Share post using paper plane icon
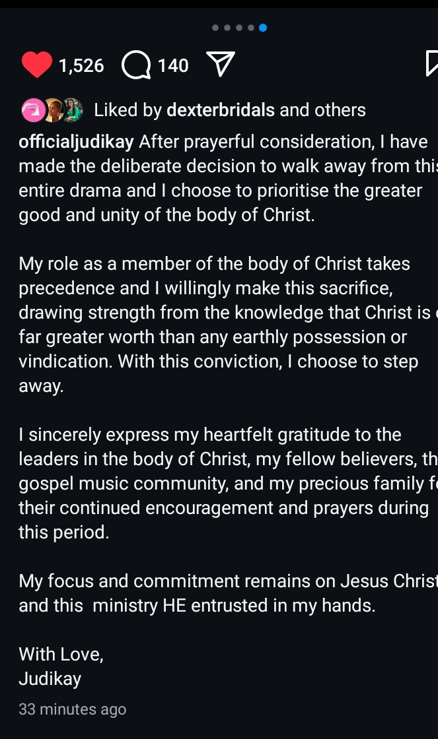 pos(221,64)
